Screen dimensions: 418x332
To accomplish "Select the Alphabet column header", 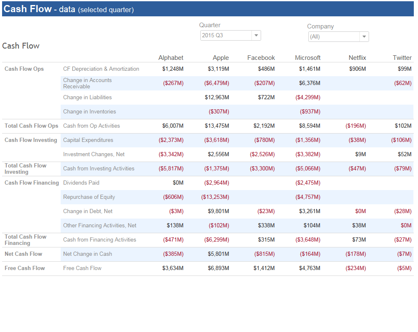I will [171, 58].
